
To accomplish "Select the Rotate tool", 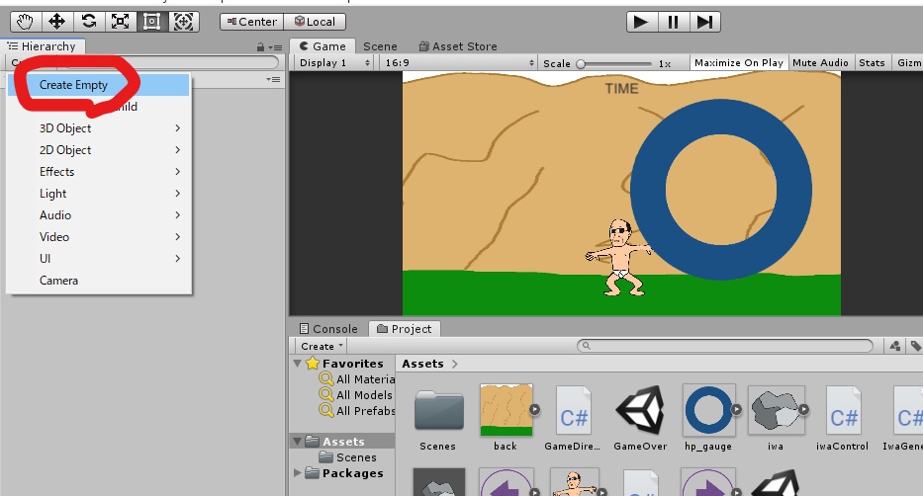I will [x=88, y=22].
